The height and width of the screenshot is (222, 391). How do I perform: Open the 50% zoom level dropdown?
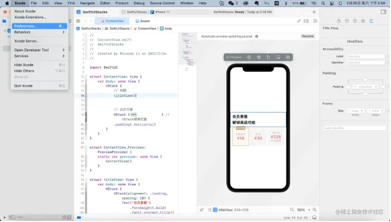pos(303,210)
